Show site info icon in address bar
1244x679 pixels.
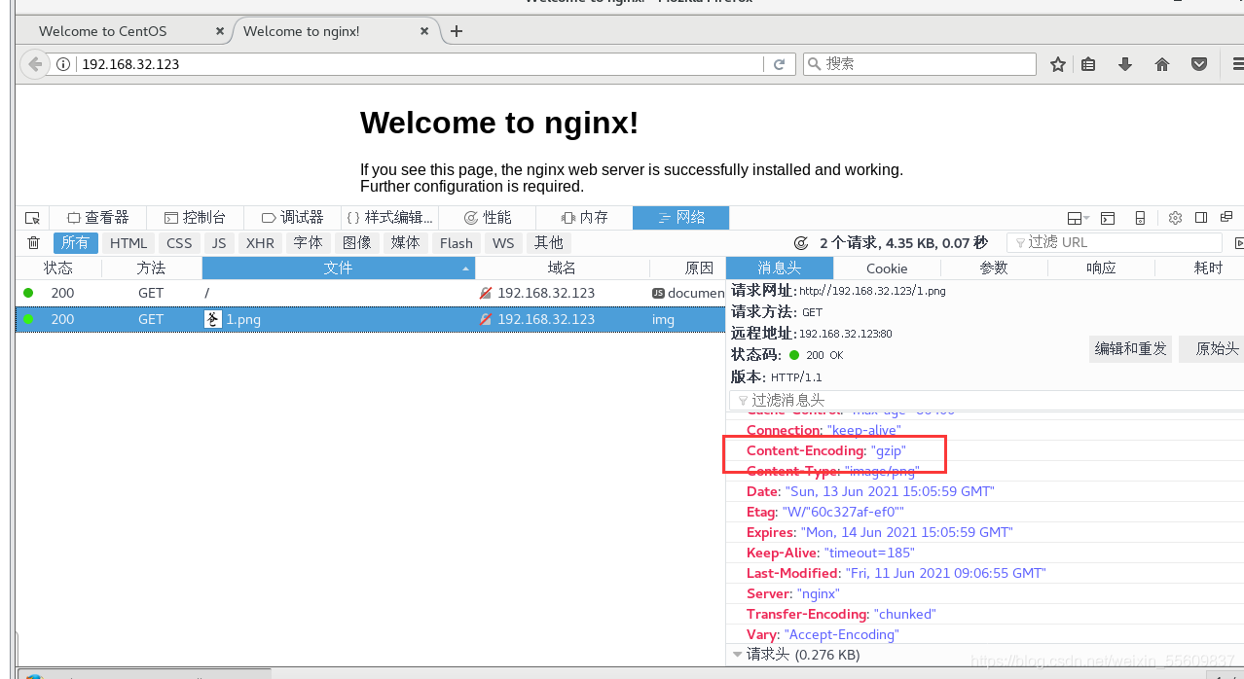pos(63,64)
